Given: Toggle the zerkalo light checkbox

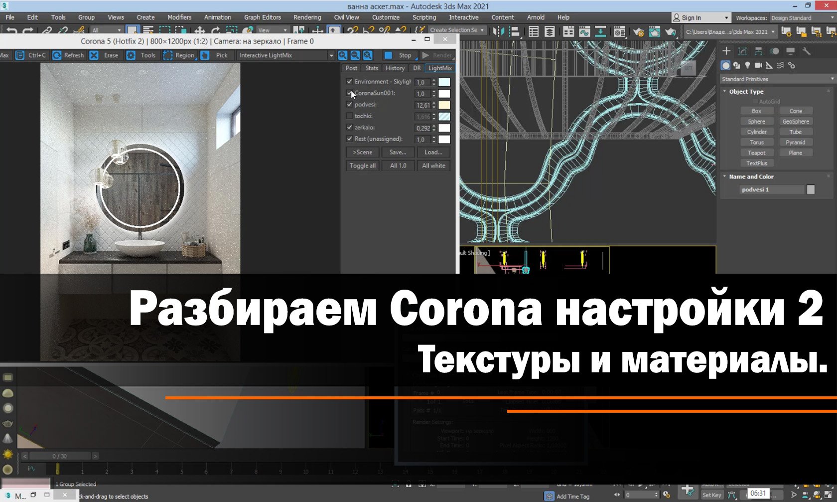Looking at the screenshot, I should [x=349, y=127].
